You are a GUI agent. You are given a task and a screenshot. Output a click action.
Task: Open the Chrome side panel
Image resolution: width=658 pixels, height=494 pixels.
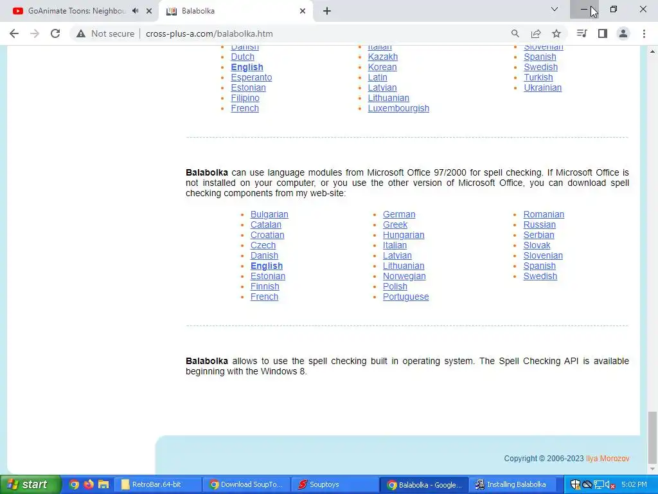tap(603, 33)
